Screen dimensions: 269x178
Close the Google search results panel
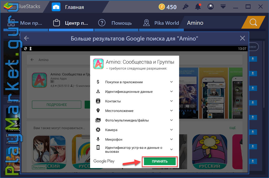click(242, 38)
